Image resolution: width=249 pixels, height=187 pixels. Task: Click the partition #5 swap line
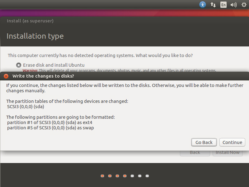coord(50,128)
